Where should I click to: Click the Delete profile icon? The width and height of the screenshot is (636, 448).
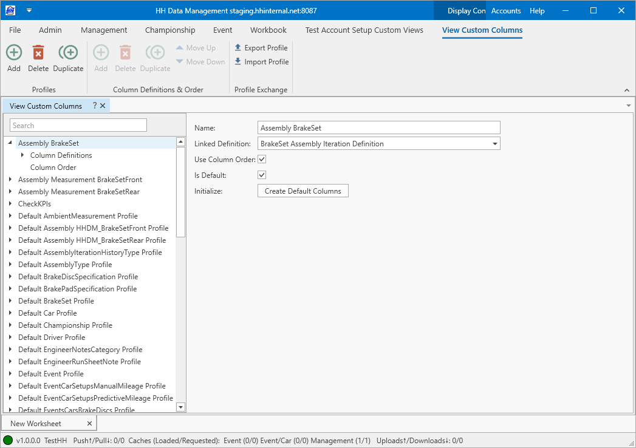[38, 53]
